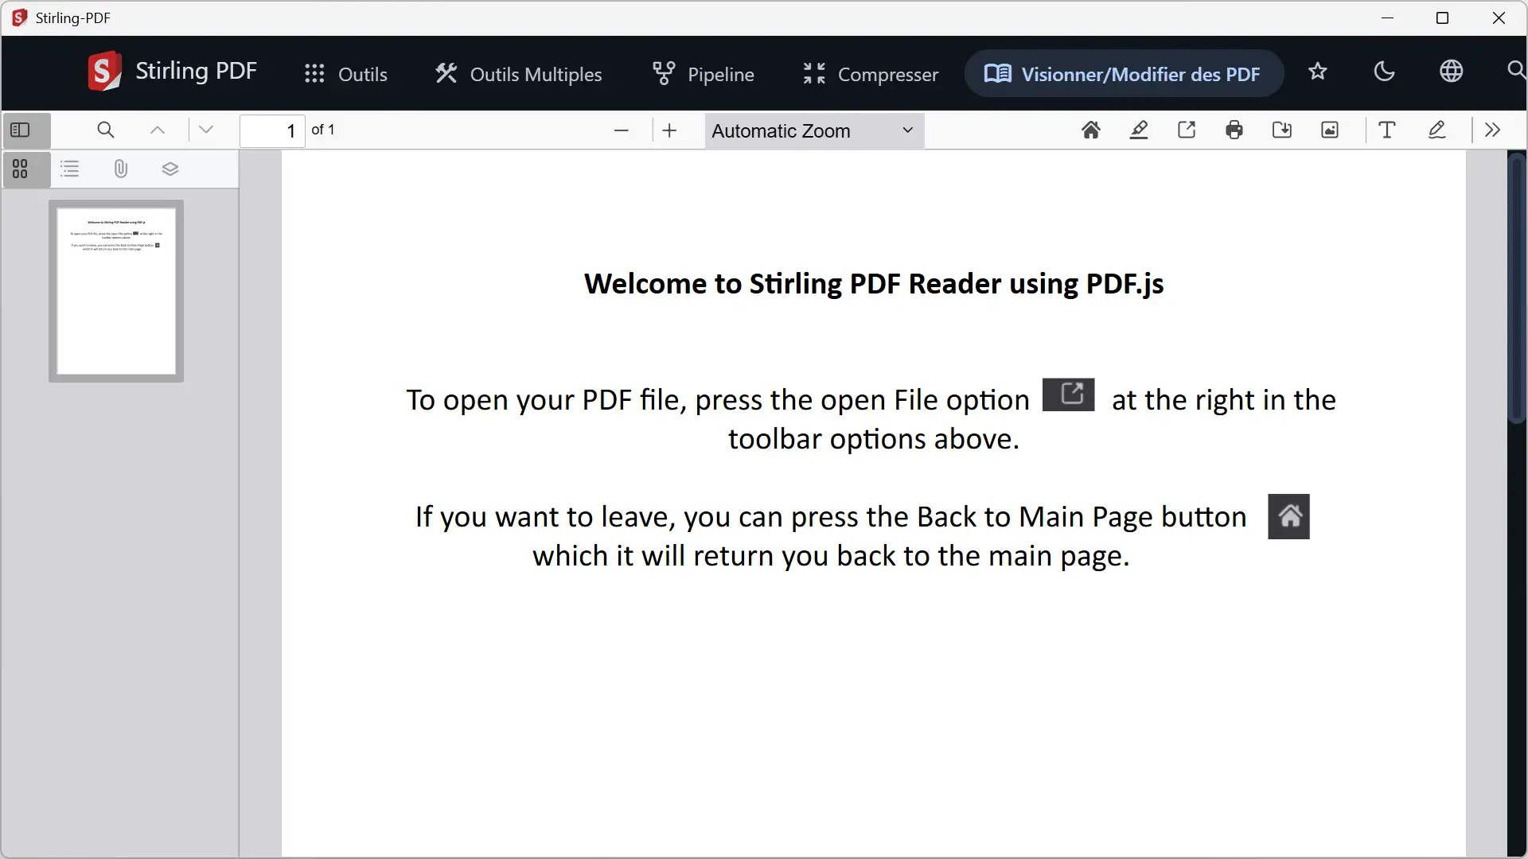Open language selector globe icon
This screenshot has height=859, width=1528.
pyautogui.click(x=1452, y=72)
